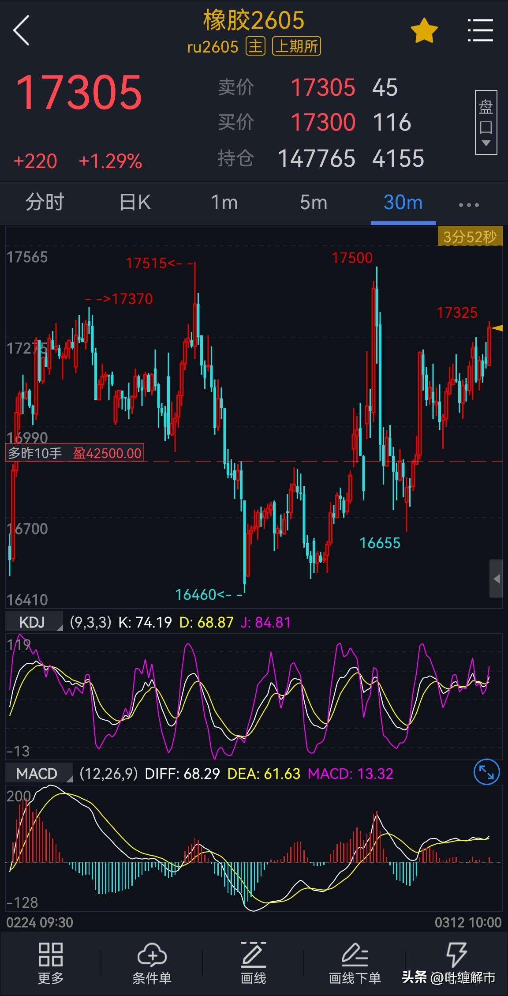Click the 主 main-contract tag
The image size is (508, 996).
click(256, 46)
